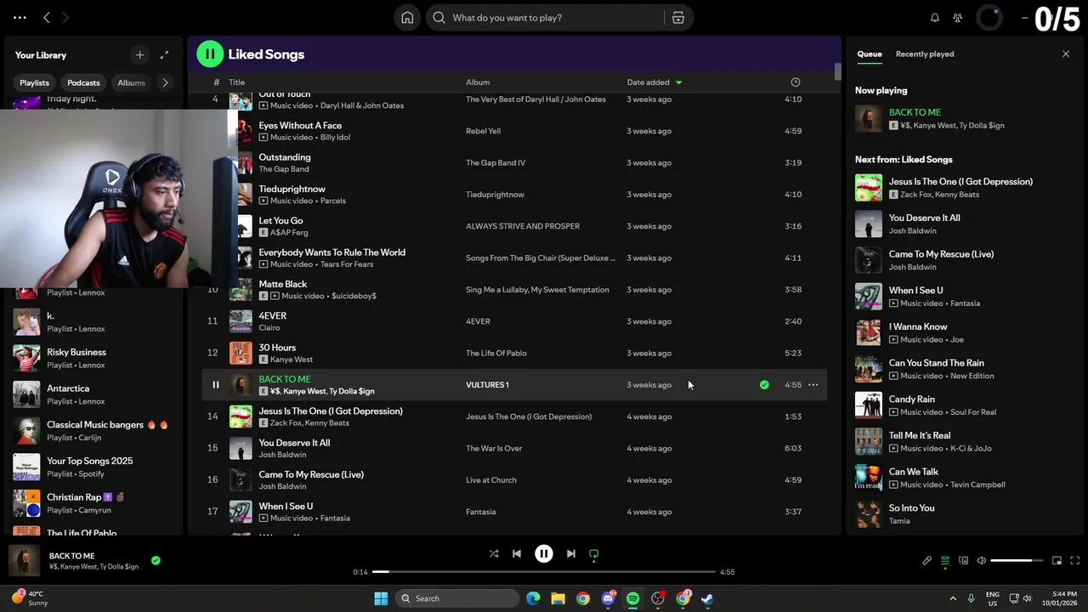Close the Queue panel

point(1066,54)
